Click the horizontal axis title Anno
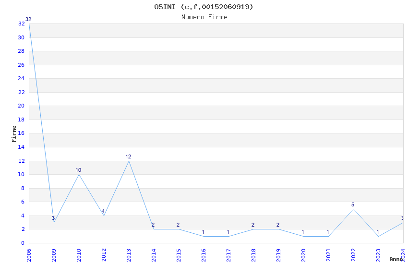This screenshot has width=408, height=264. click(396, 259)
